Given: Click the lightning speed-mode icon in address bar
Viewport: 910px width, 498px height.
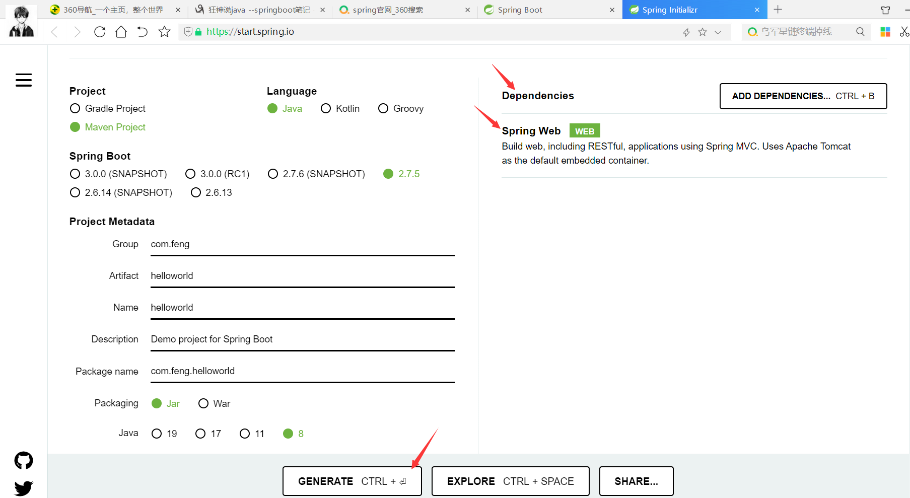Looking at the screenshot, I should point(686,32).
